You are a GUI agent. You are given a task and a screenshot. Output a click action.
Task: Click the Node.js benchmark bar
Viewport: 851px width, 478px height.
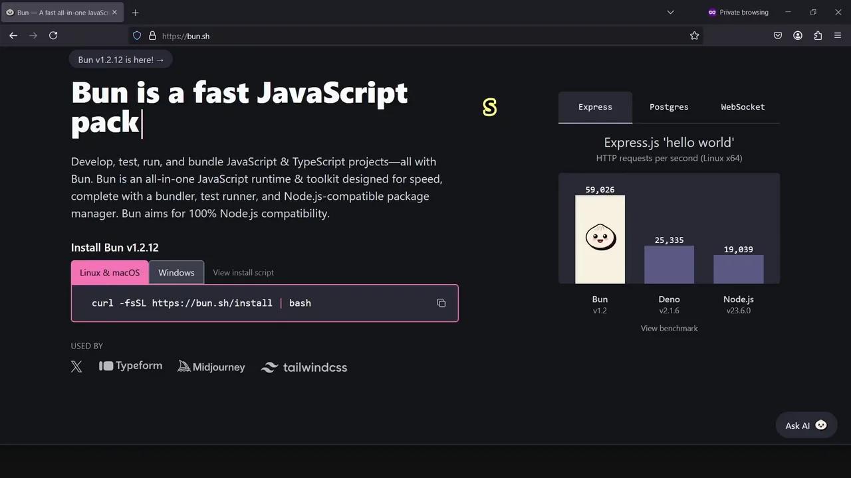point(739,269)
